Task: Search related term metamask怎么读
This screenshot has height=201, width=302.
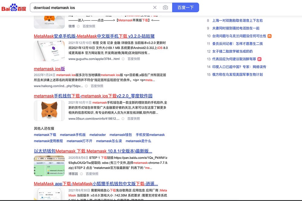Action: [109, 141]
